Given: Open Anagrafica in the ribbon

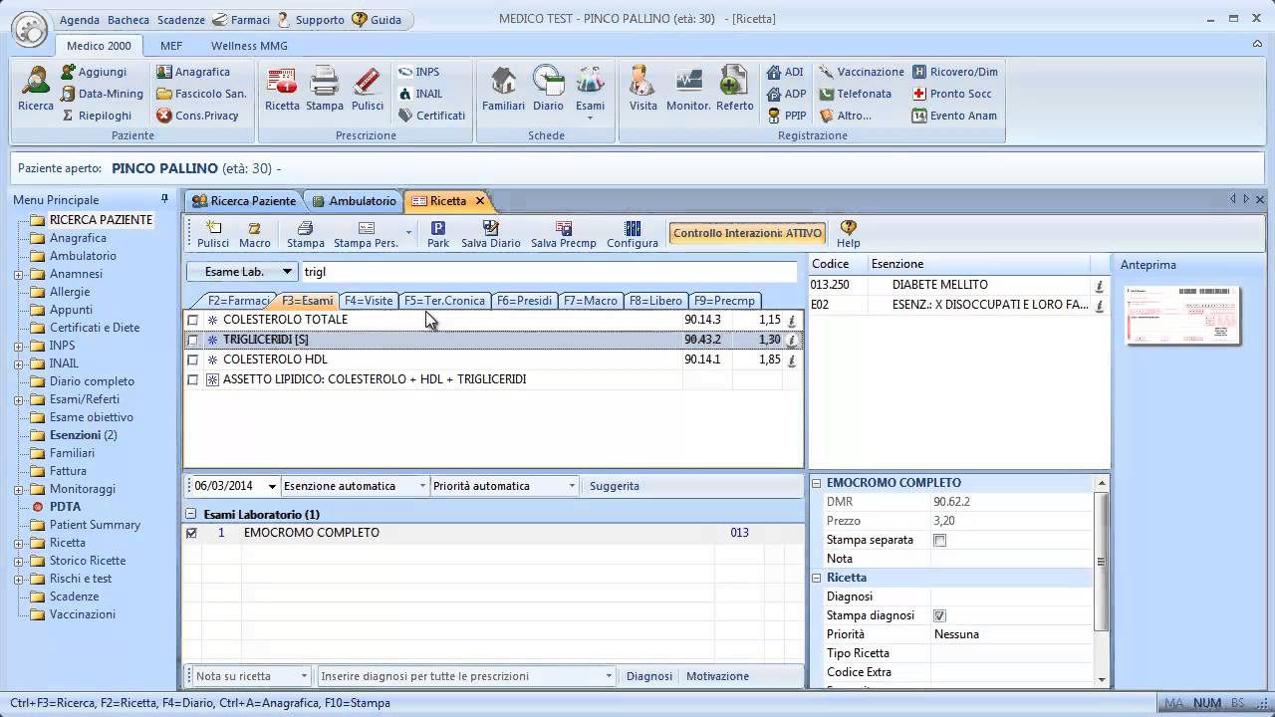Looking at the screenshot, I should pyautogui.click(x=193, y=72).
